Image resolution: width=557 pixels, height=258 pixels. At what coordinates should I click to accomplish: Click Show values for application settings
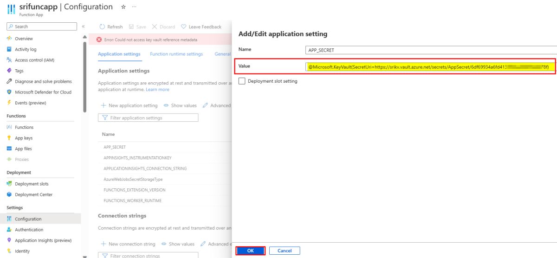click(x=180, y=106)
